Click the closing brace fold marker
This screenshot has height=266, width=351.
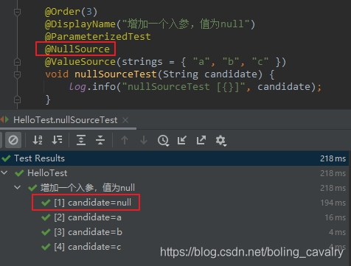pyautogui.click(x=17, y=99)
